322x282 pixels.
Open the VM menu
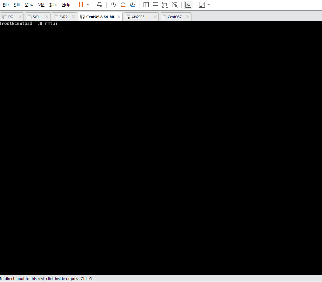tap(41, 5)
